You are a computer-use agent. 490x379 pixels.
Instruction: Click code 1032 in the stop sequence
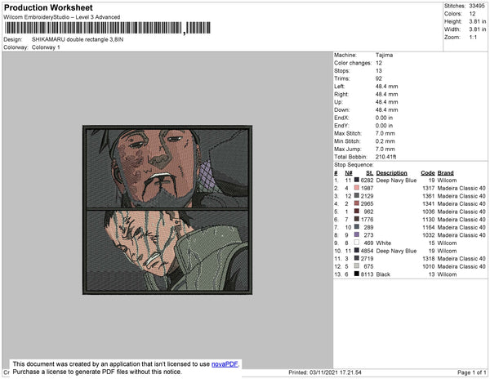coord(429,235)
